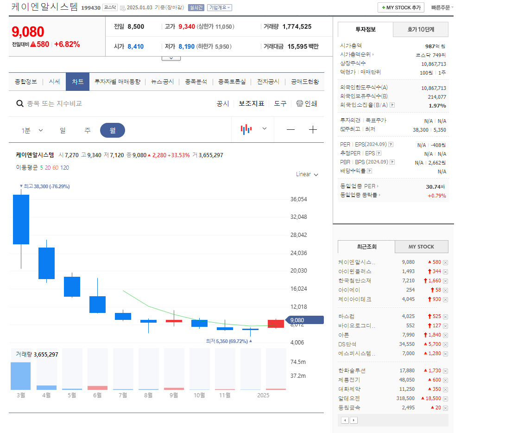Screen dimensions: 505x433
Task: Open help icon next to 추정PER EPS
Action: pyautogui.click(x=379, y=153)
